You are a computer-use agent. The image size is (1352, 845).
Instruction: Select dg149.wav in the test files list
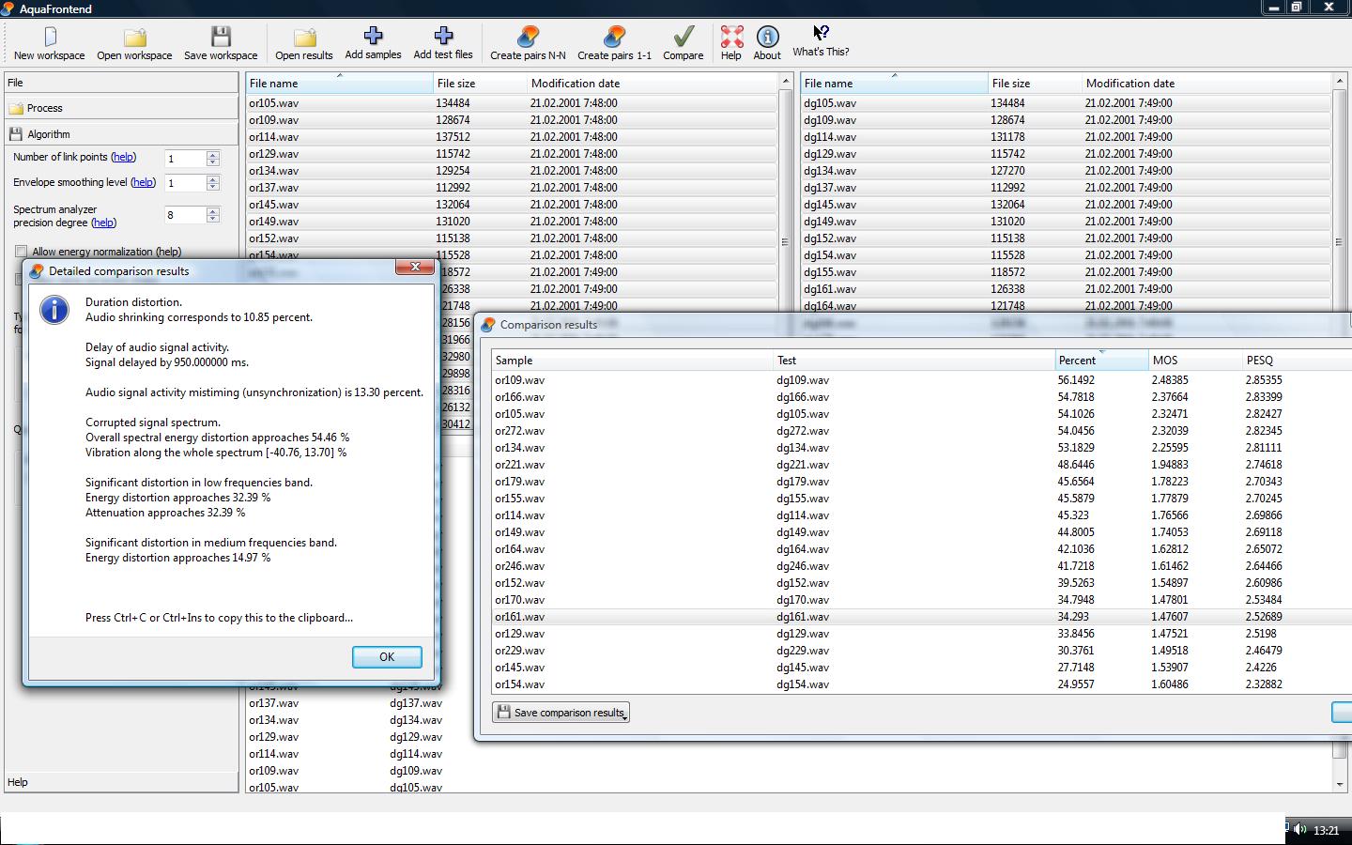pyautogui.click(x=1067, y=222)
